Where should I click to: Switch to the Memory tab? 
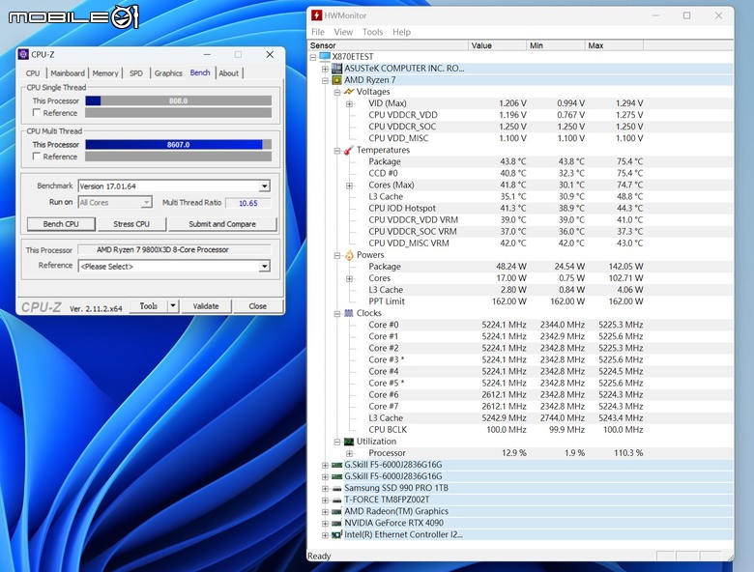(104, 73)
